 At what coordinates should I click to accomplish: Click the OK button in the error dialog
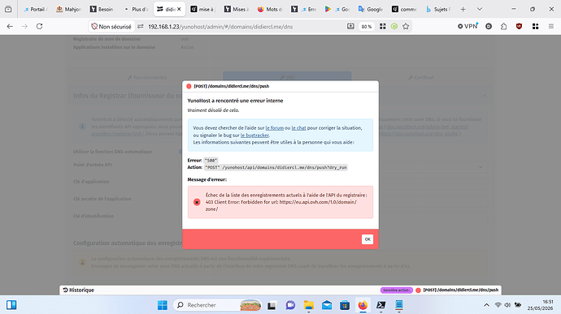click(367, 239)
